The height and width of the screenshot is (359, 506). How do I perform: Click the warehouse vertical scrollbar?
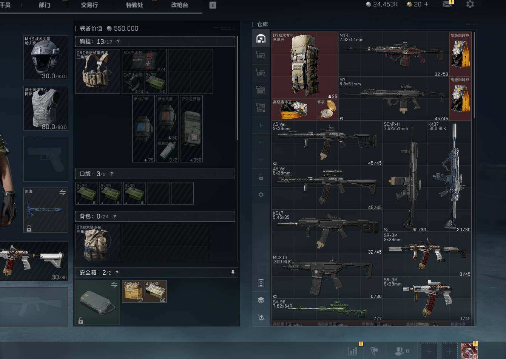(474, 75)
